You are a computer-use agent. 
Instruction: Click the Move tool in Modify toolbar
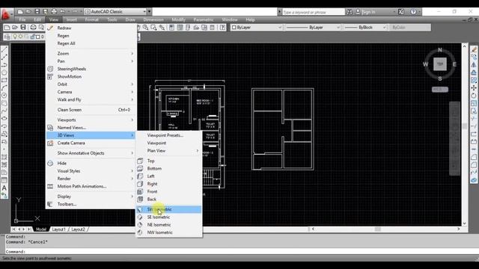point(474,88)
